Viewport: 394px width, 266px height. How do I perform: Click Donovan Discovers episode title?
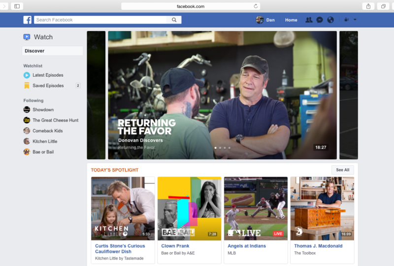point(140,140)
